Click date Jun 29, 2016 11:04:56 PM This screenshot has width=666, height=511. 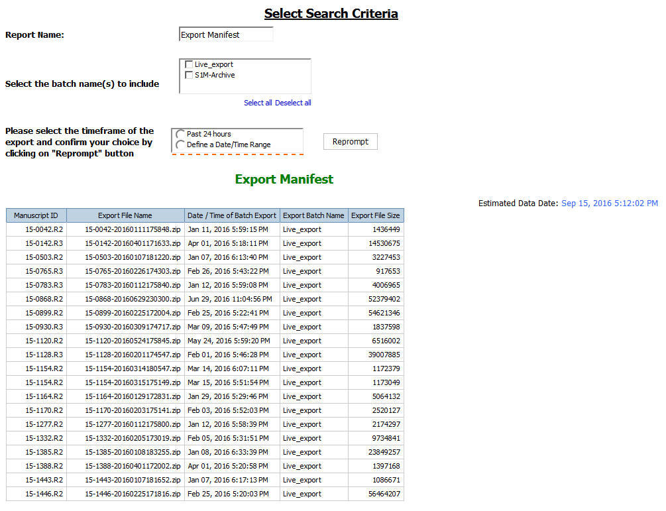point(230,299)
